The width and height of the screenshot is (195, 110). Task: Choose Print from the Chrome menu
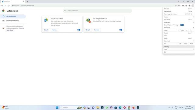[179, 33]
